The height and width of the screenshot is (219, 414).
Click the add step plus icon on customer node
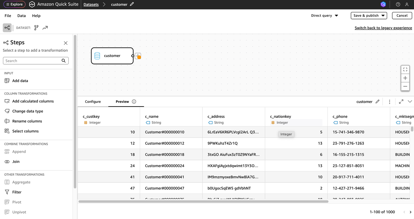(x=138, y=56)
